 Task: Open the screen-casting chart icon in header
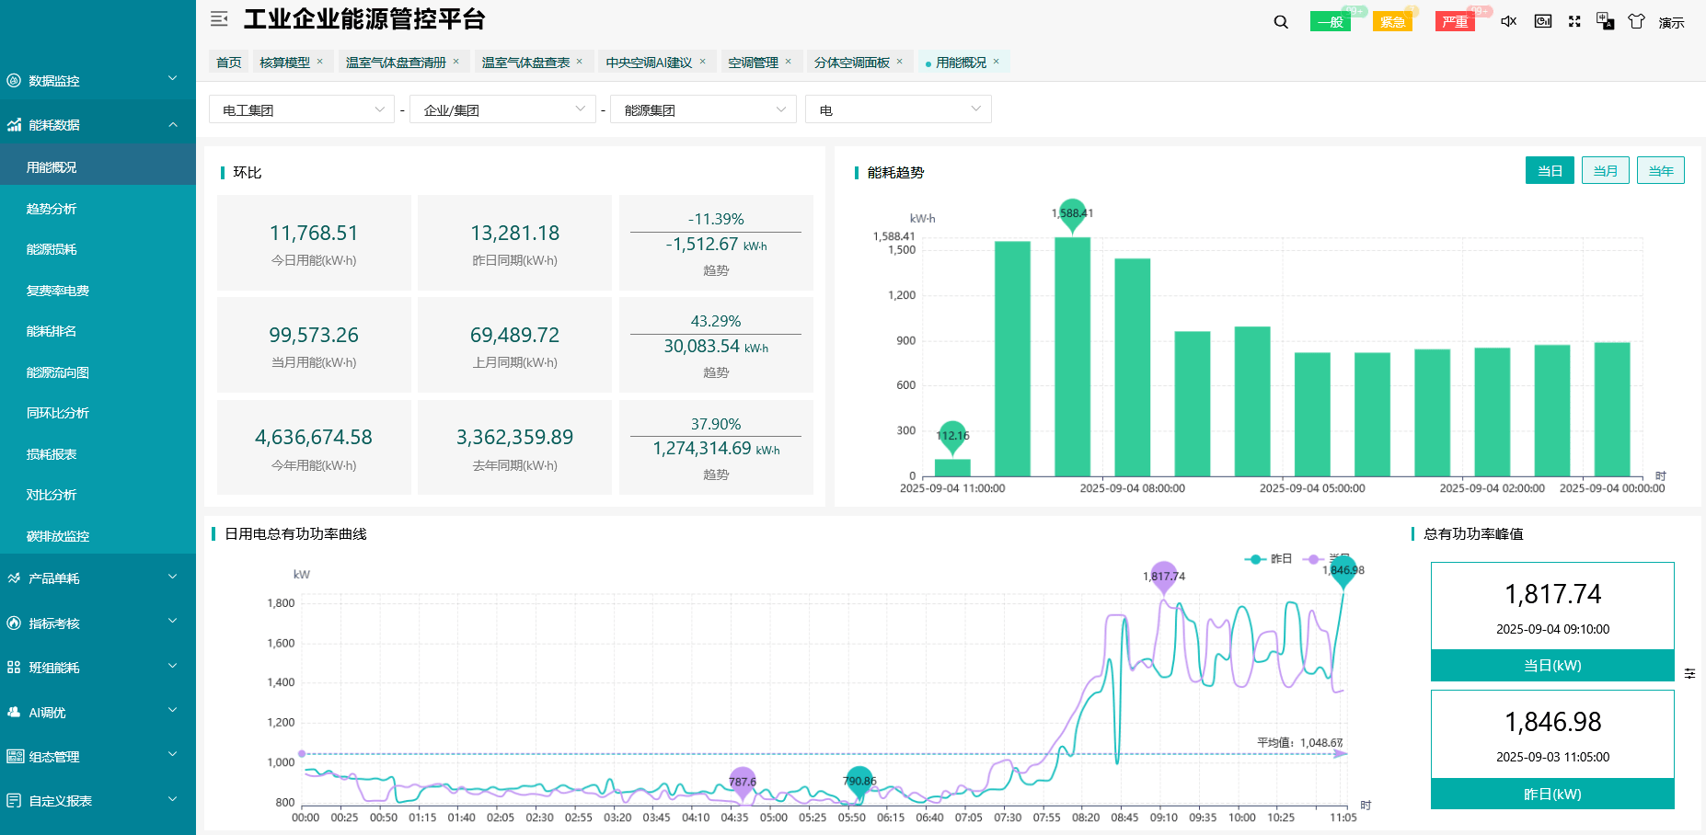click(x=1542, y=20)
